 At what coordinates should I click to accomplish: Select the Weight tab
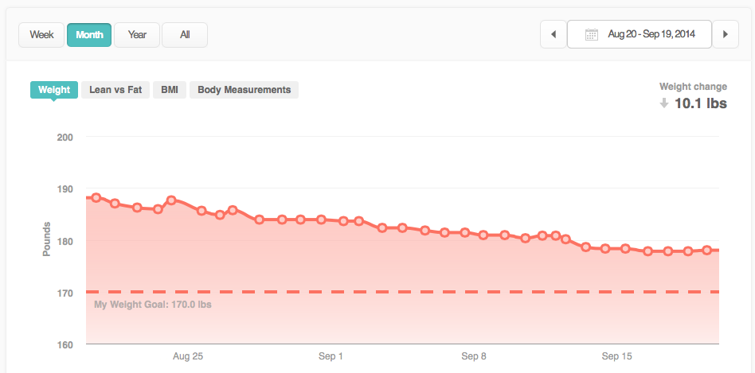[54, 90]
